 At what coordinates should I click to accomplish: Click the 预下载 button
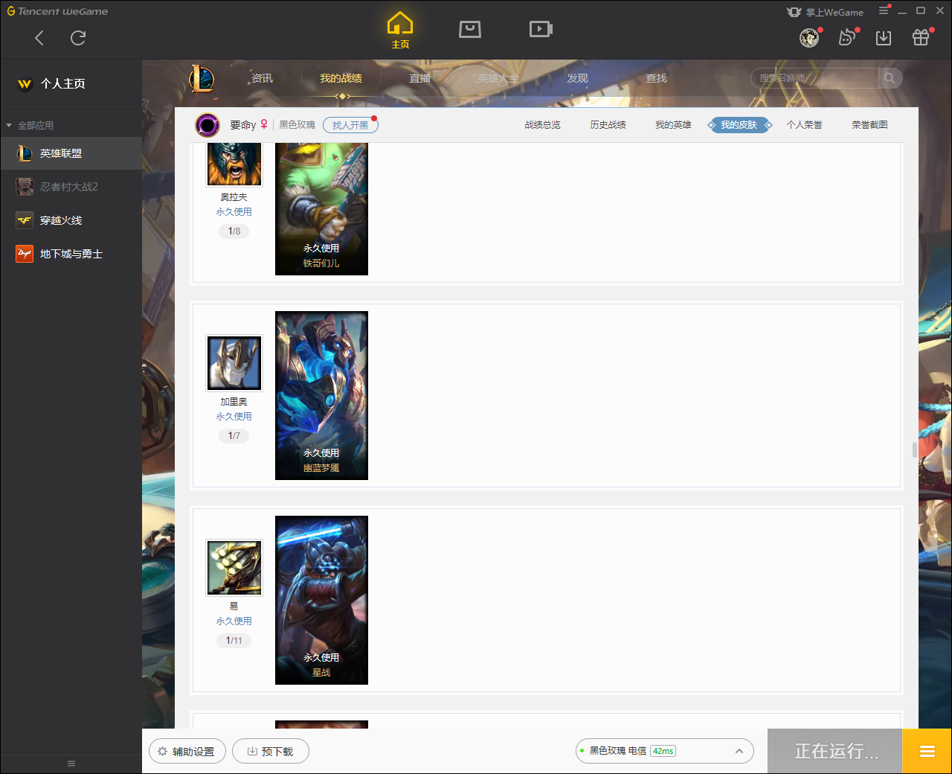pyautogui.click(x=271, y=752)
